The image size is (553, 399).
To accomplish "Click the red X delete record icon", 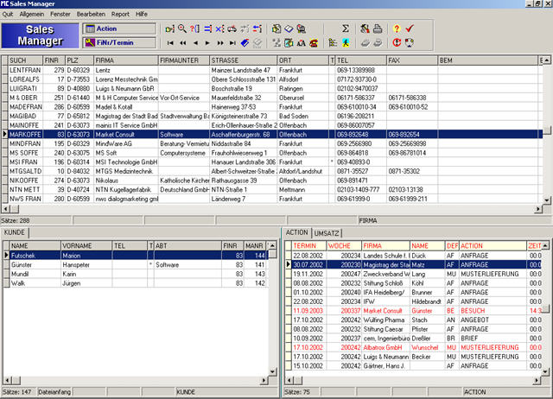I will (218, 28).
